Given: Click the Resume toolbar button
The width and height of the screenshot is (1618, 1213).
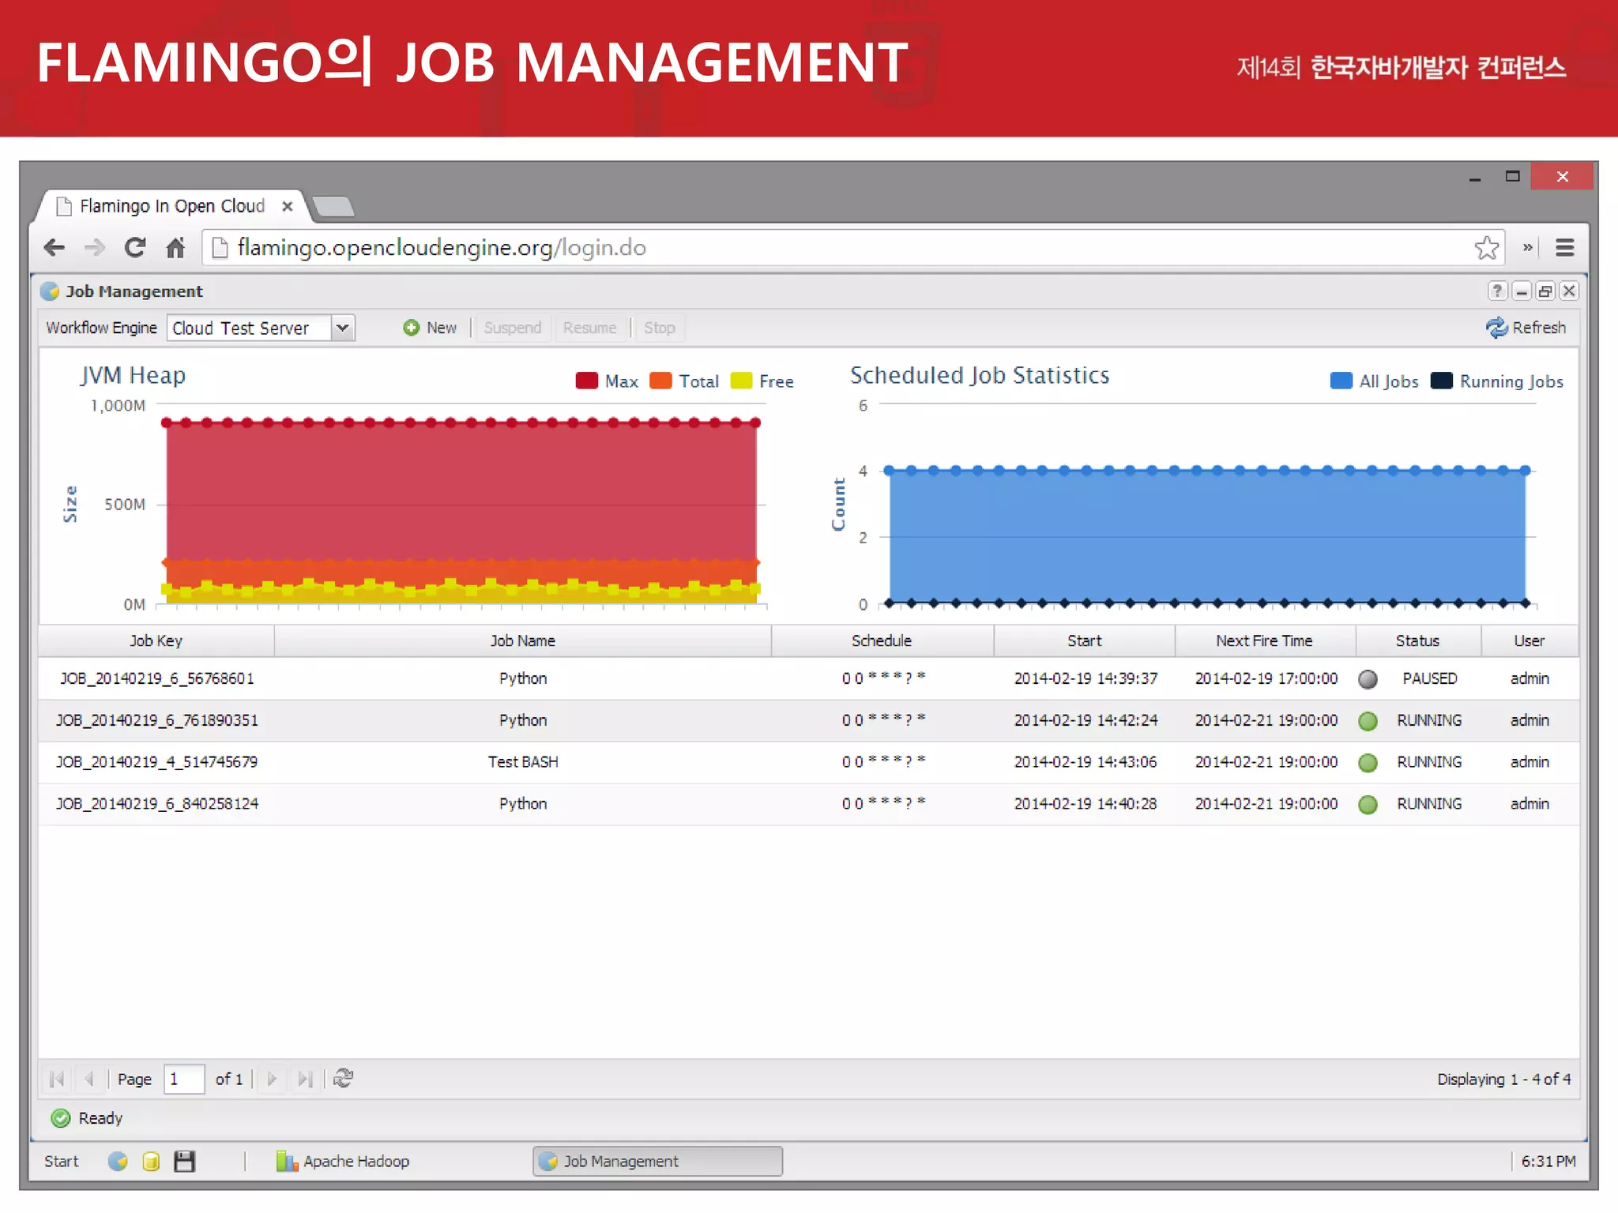Looking at the screenshot, I should click(589, 328).
